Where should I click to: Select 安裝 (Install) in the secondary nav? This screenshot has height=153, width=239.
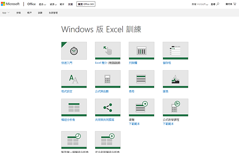[18, 13]
